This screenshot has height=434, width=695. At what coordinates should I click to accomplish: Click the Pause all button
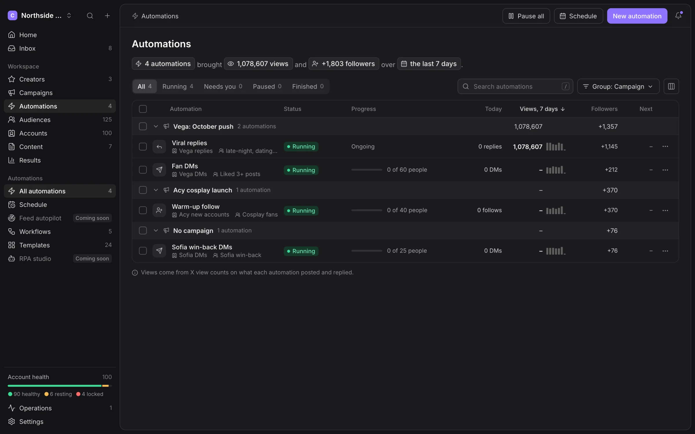[526, 16]
